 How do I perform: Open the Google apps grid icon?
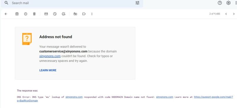pos(236,3)
